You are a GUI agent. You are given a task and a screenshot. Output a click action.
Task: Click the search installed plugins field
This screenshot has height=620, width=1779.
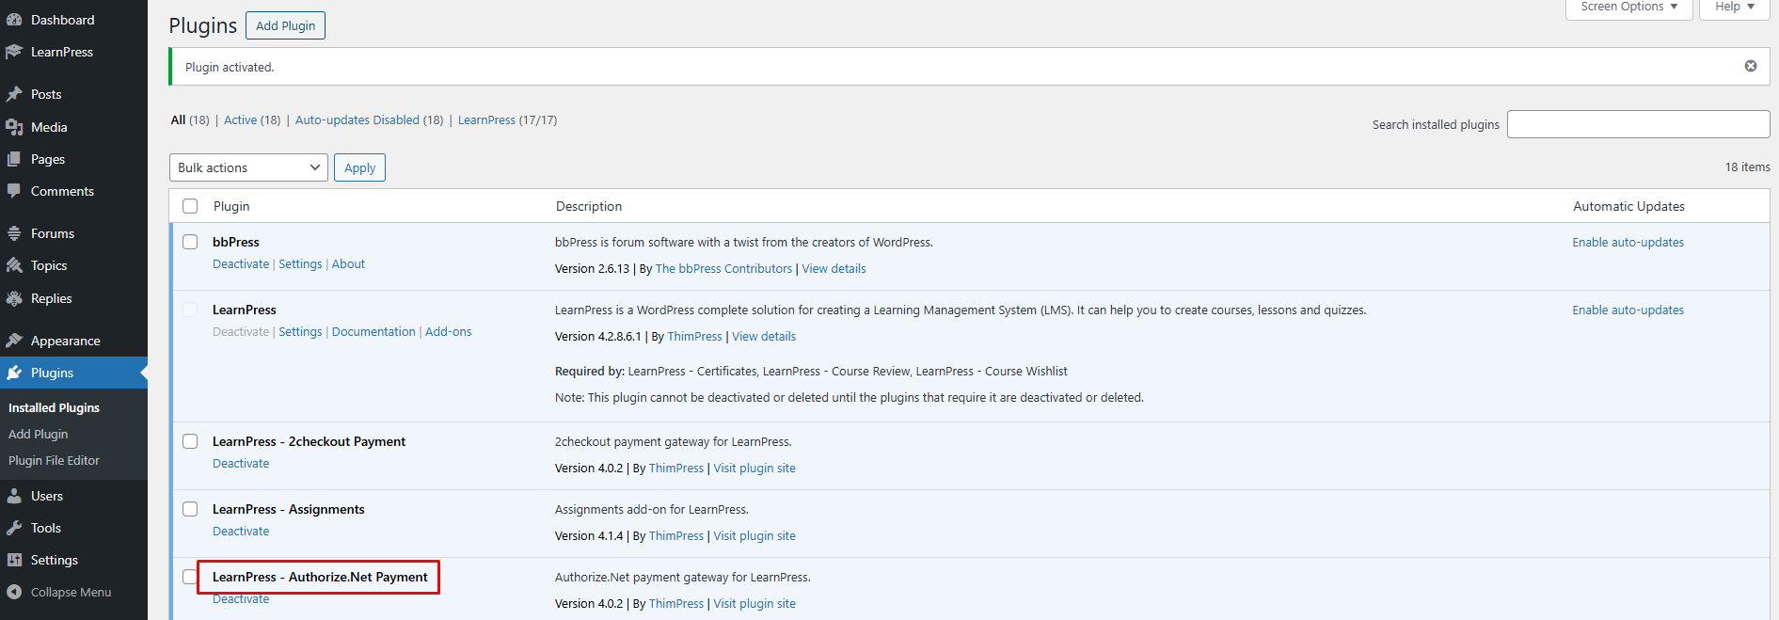tap(1638, 124)
